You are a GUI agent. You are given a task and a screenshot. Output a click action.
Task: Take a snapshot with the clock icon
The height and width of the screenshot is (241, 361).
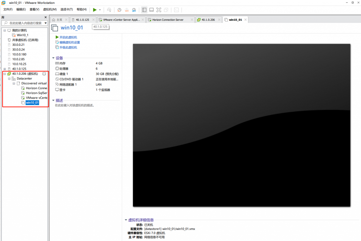pyautogui.click(x=119, y=10)
